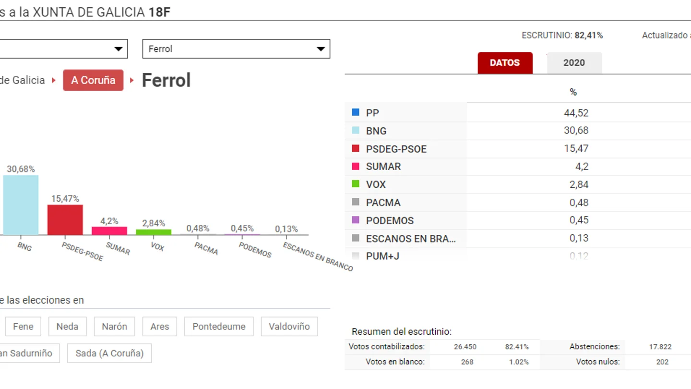Click the Votos en blanco value 268
Viewport: 691px width, 389px height.
467,362
